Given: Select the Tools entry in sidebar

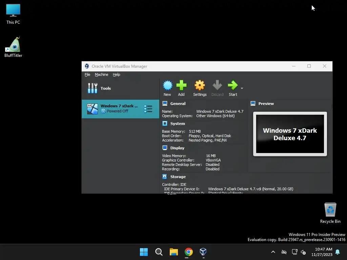Looking at the screenshot, I should coord(120,88).
